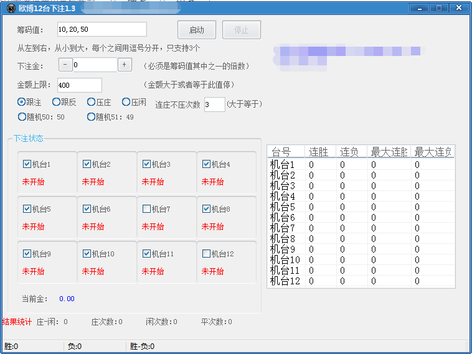Select the 机台4 row in table
Screen dimensions: 472x354
[x=361, y=196]
